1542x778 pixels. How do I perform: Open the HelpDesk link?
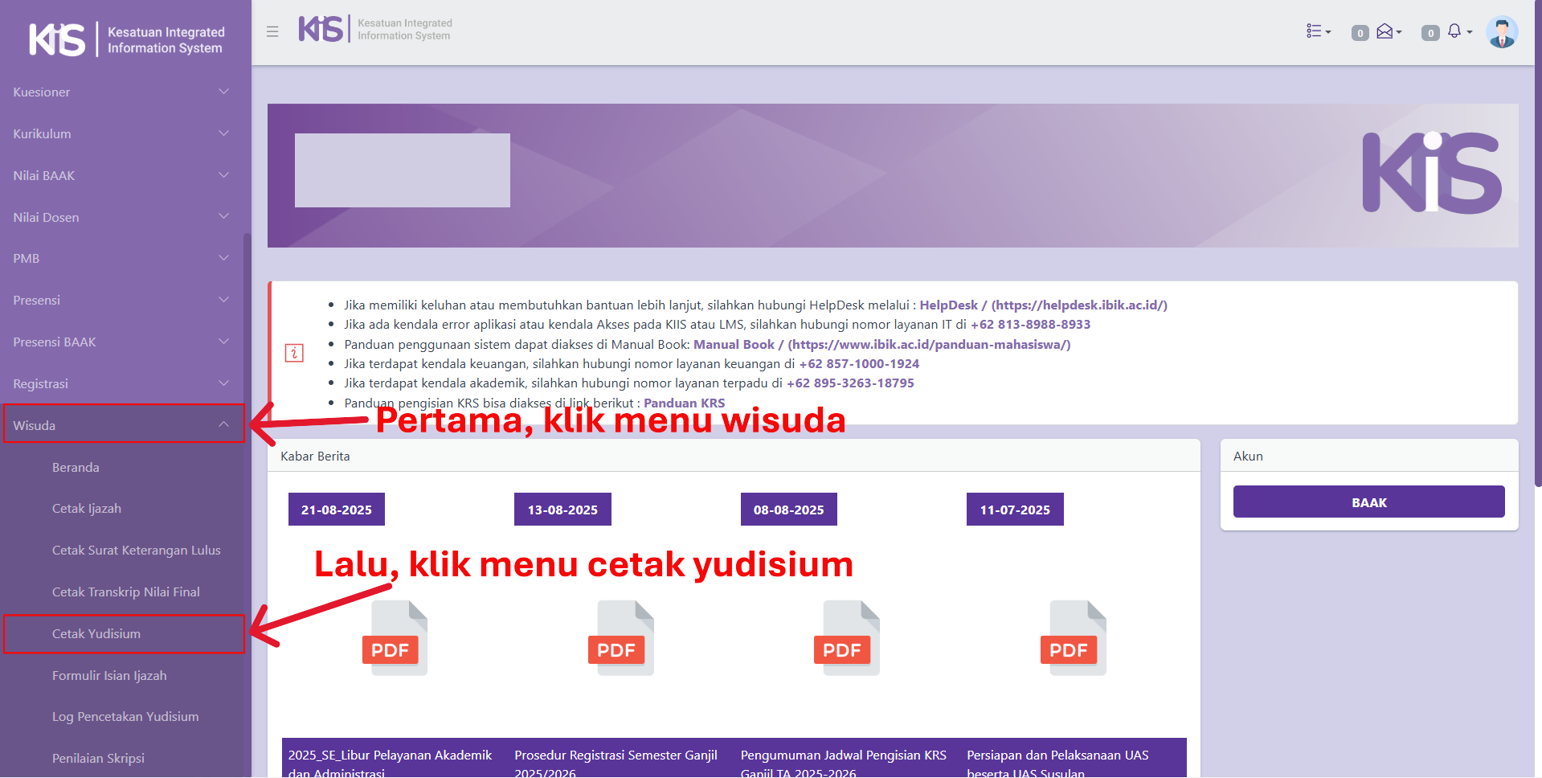pyautogui.click(x=948, y=305)
